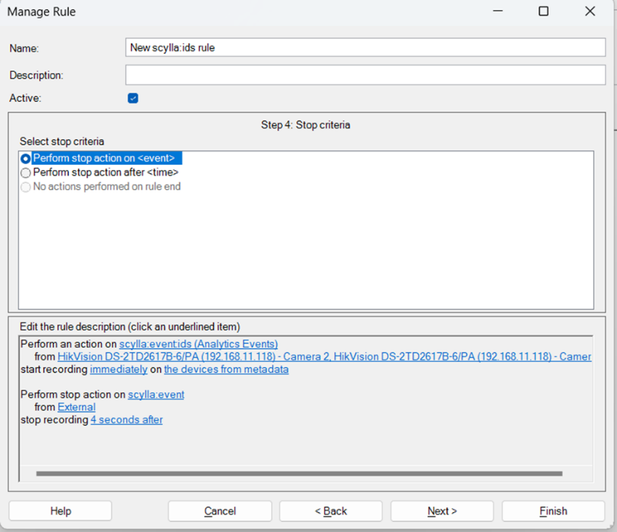The image size is (617, 532).
Task: Click the scylla:event stop action link
Action: click(156, 395)
